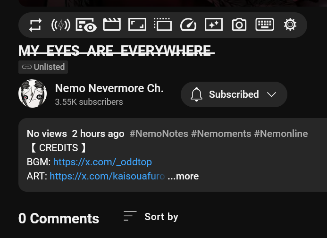Click the fit-to-window fullscreen icon
The width and height of the screenshot is (327, 238).
(137, 25)
